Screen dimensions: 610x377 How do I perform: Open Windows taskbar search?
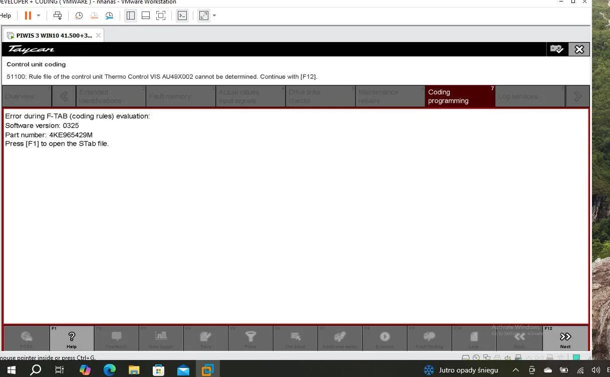[x=36, y=370]
